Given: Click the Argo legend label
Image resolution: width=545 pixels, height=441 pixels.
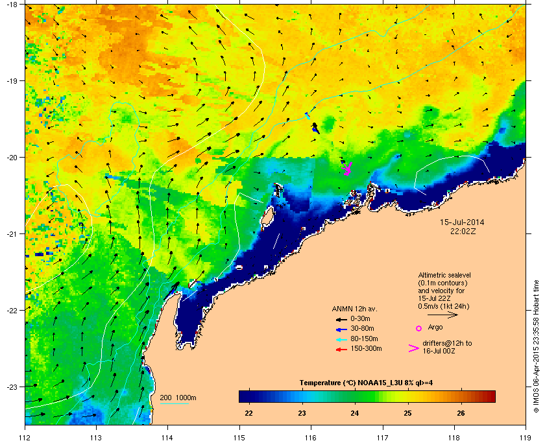Looking at the screenshot, I should pos(435,327).
